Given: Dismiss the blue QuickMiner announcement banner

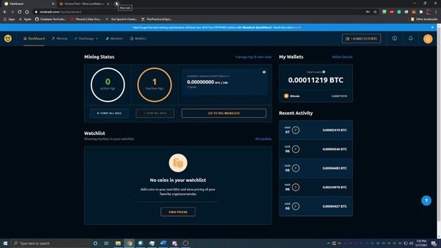Looking at the screenshot, I should [432, 28].
